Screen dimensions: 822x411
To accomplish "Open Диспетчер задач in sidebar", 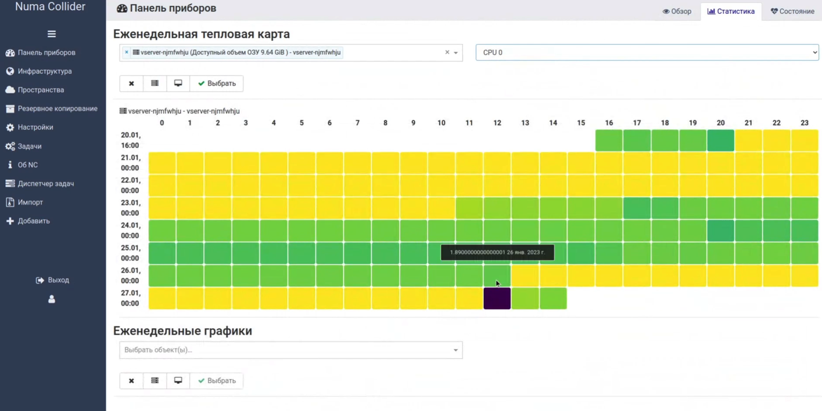I will tap(45, 184).
